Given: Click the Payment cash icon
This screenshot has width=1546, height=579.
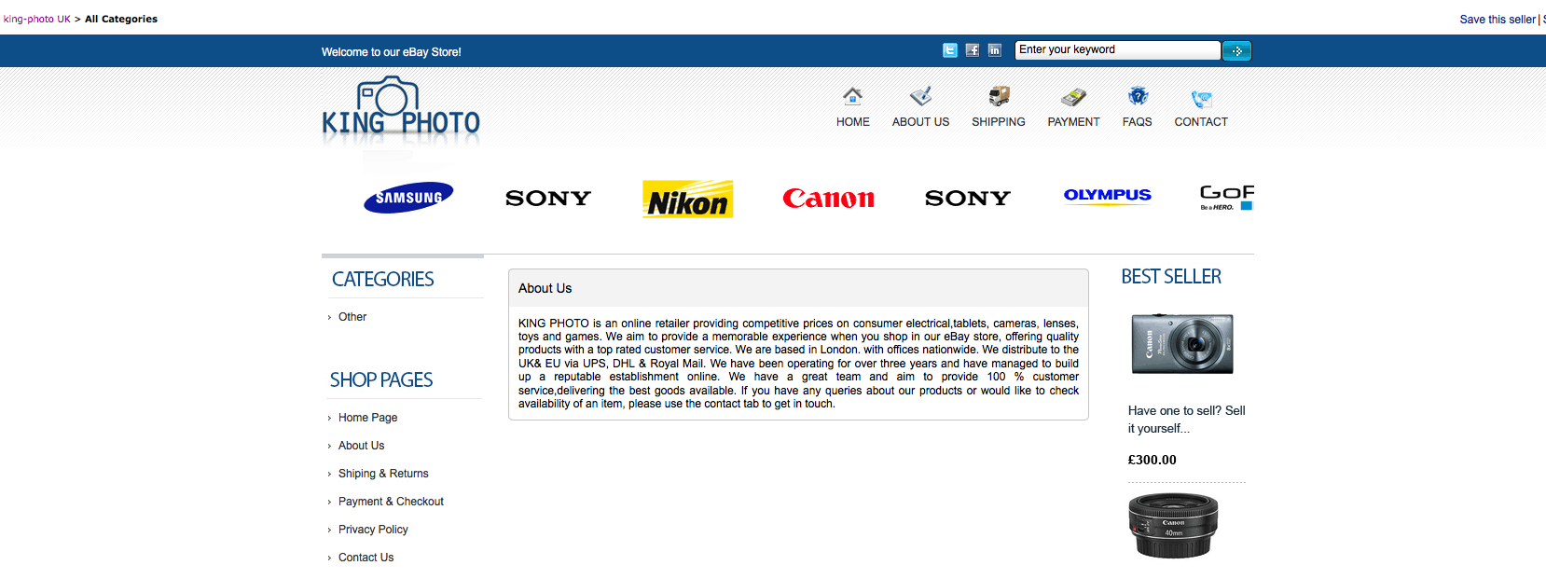Looking at the screenshot, I should (1073, 96).
